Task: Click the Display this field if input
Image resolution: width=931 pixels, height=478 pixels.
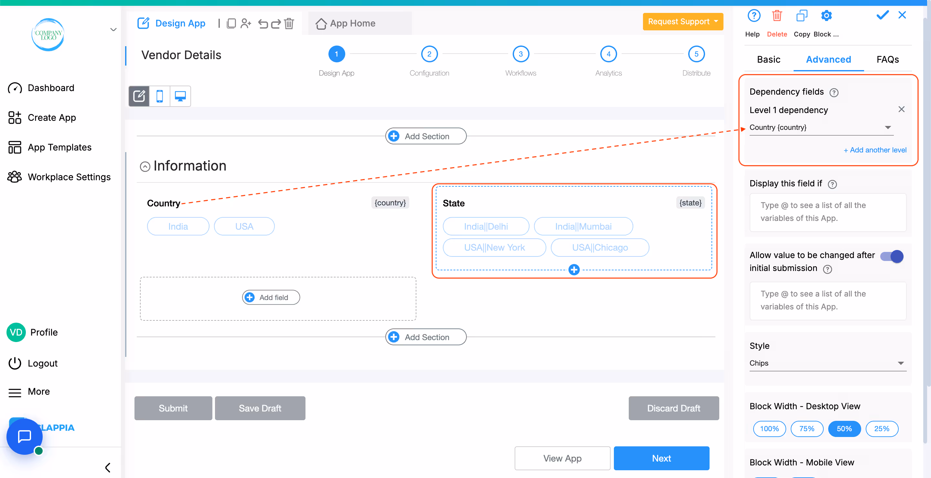Action: click(x=828, y=212)
